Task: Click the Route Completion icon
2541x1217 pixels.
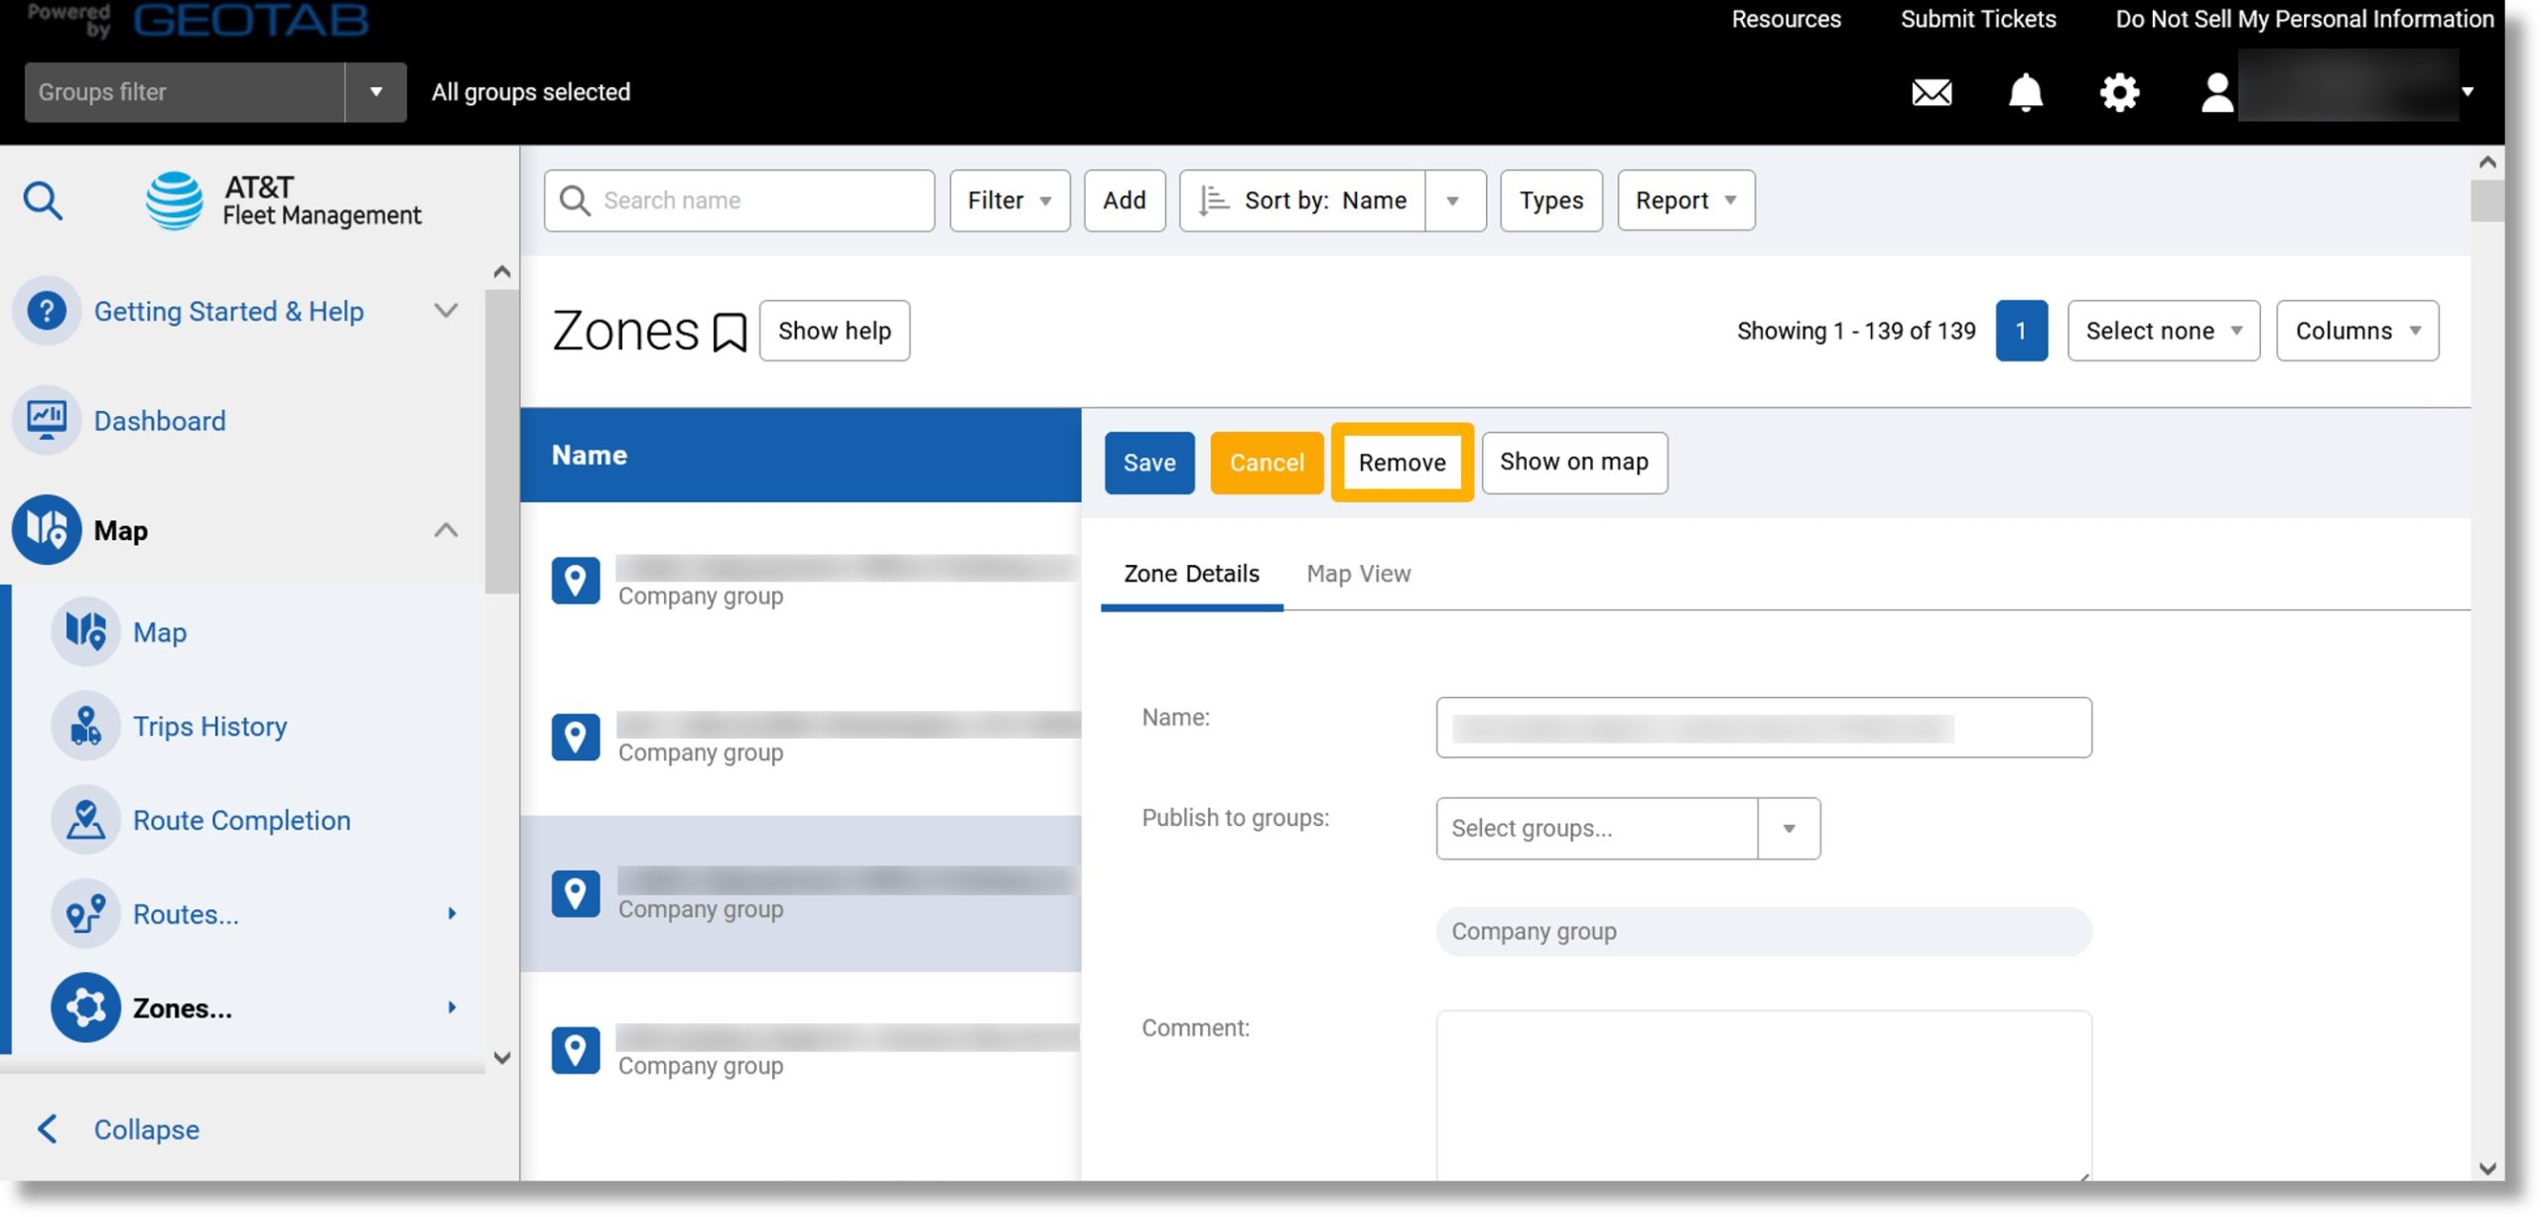Action: click(86, 820)
